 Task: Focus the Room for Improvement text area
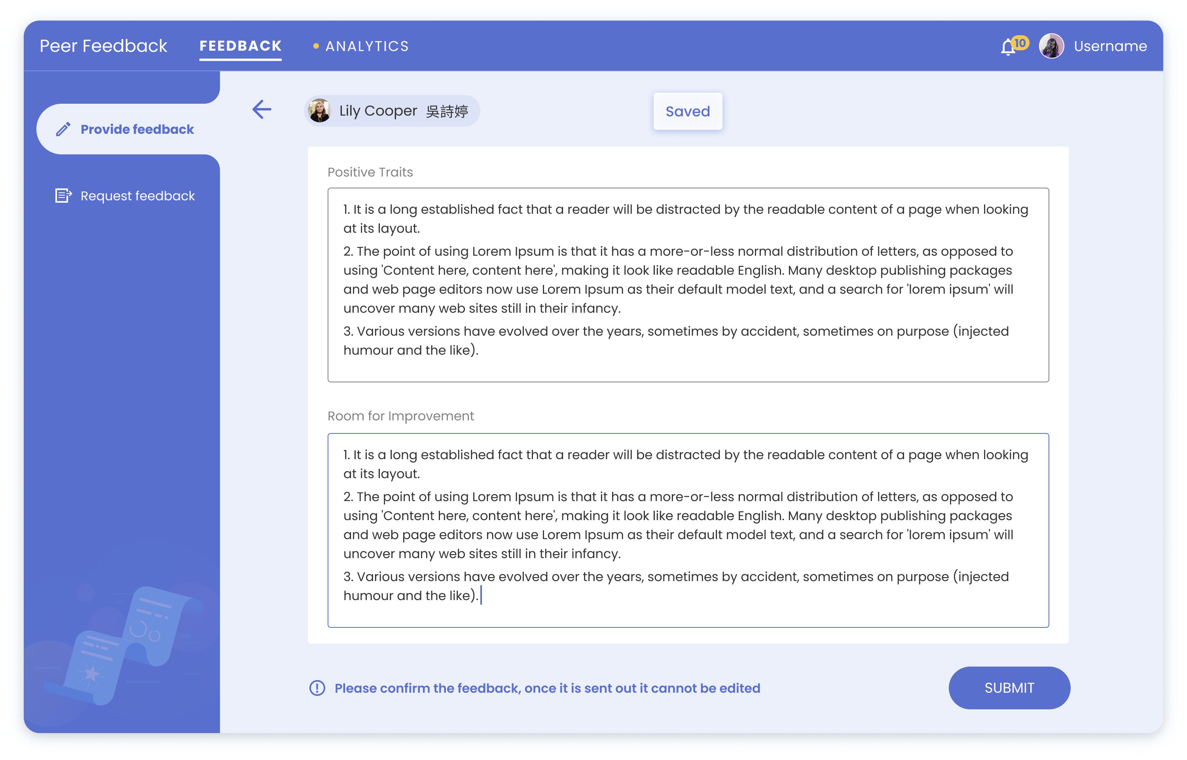[x=687, y=530]
